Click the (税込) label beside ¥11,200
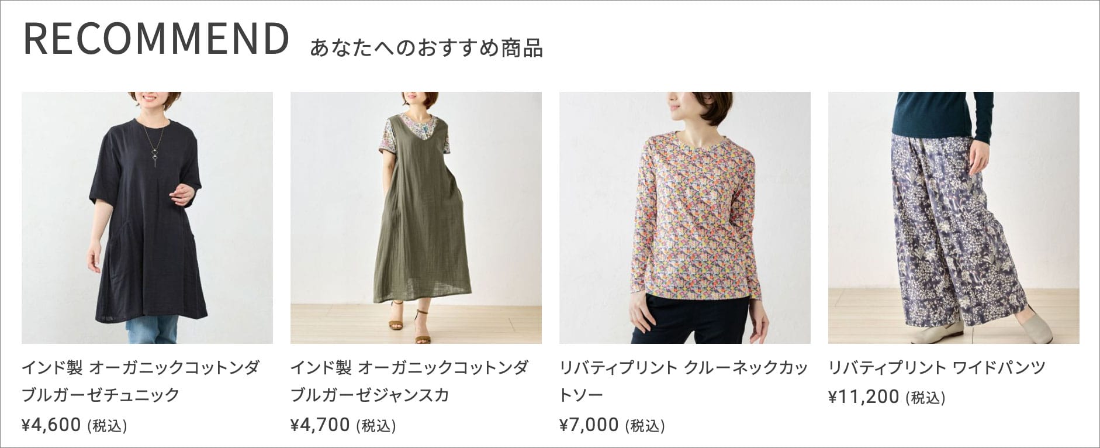 click(x=925, y=398)
